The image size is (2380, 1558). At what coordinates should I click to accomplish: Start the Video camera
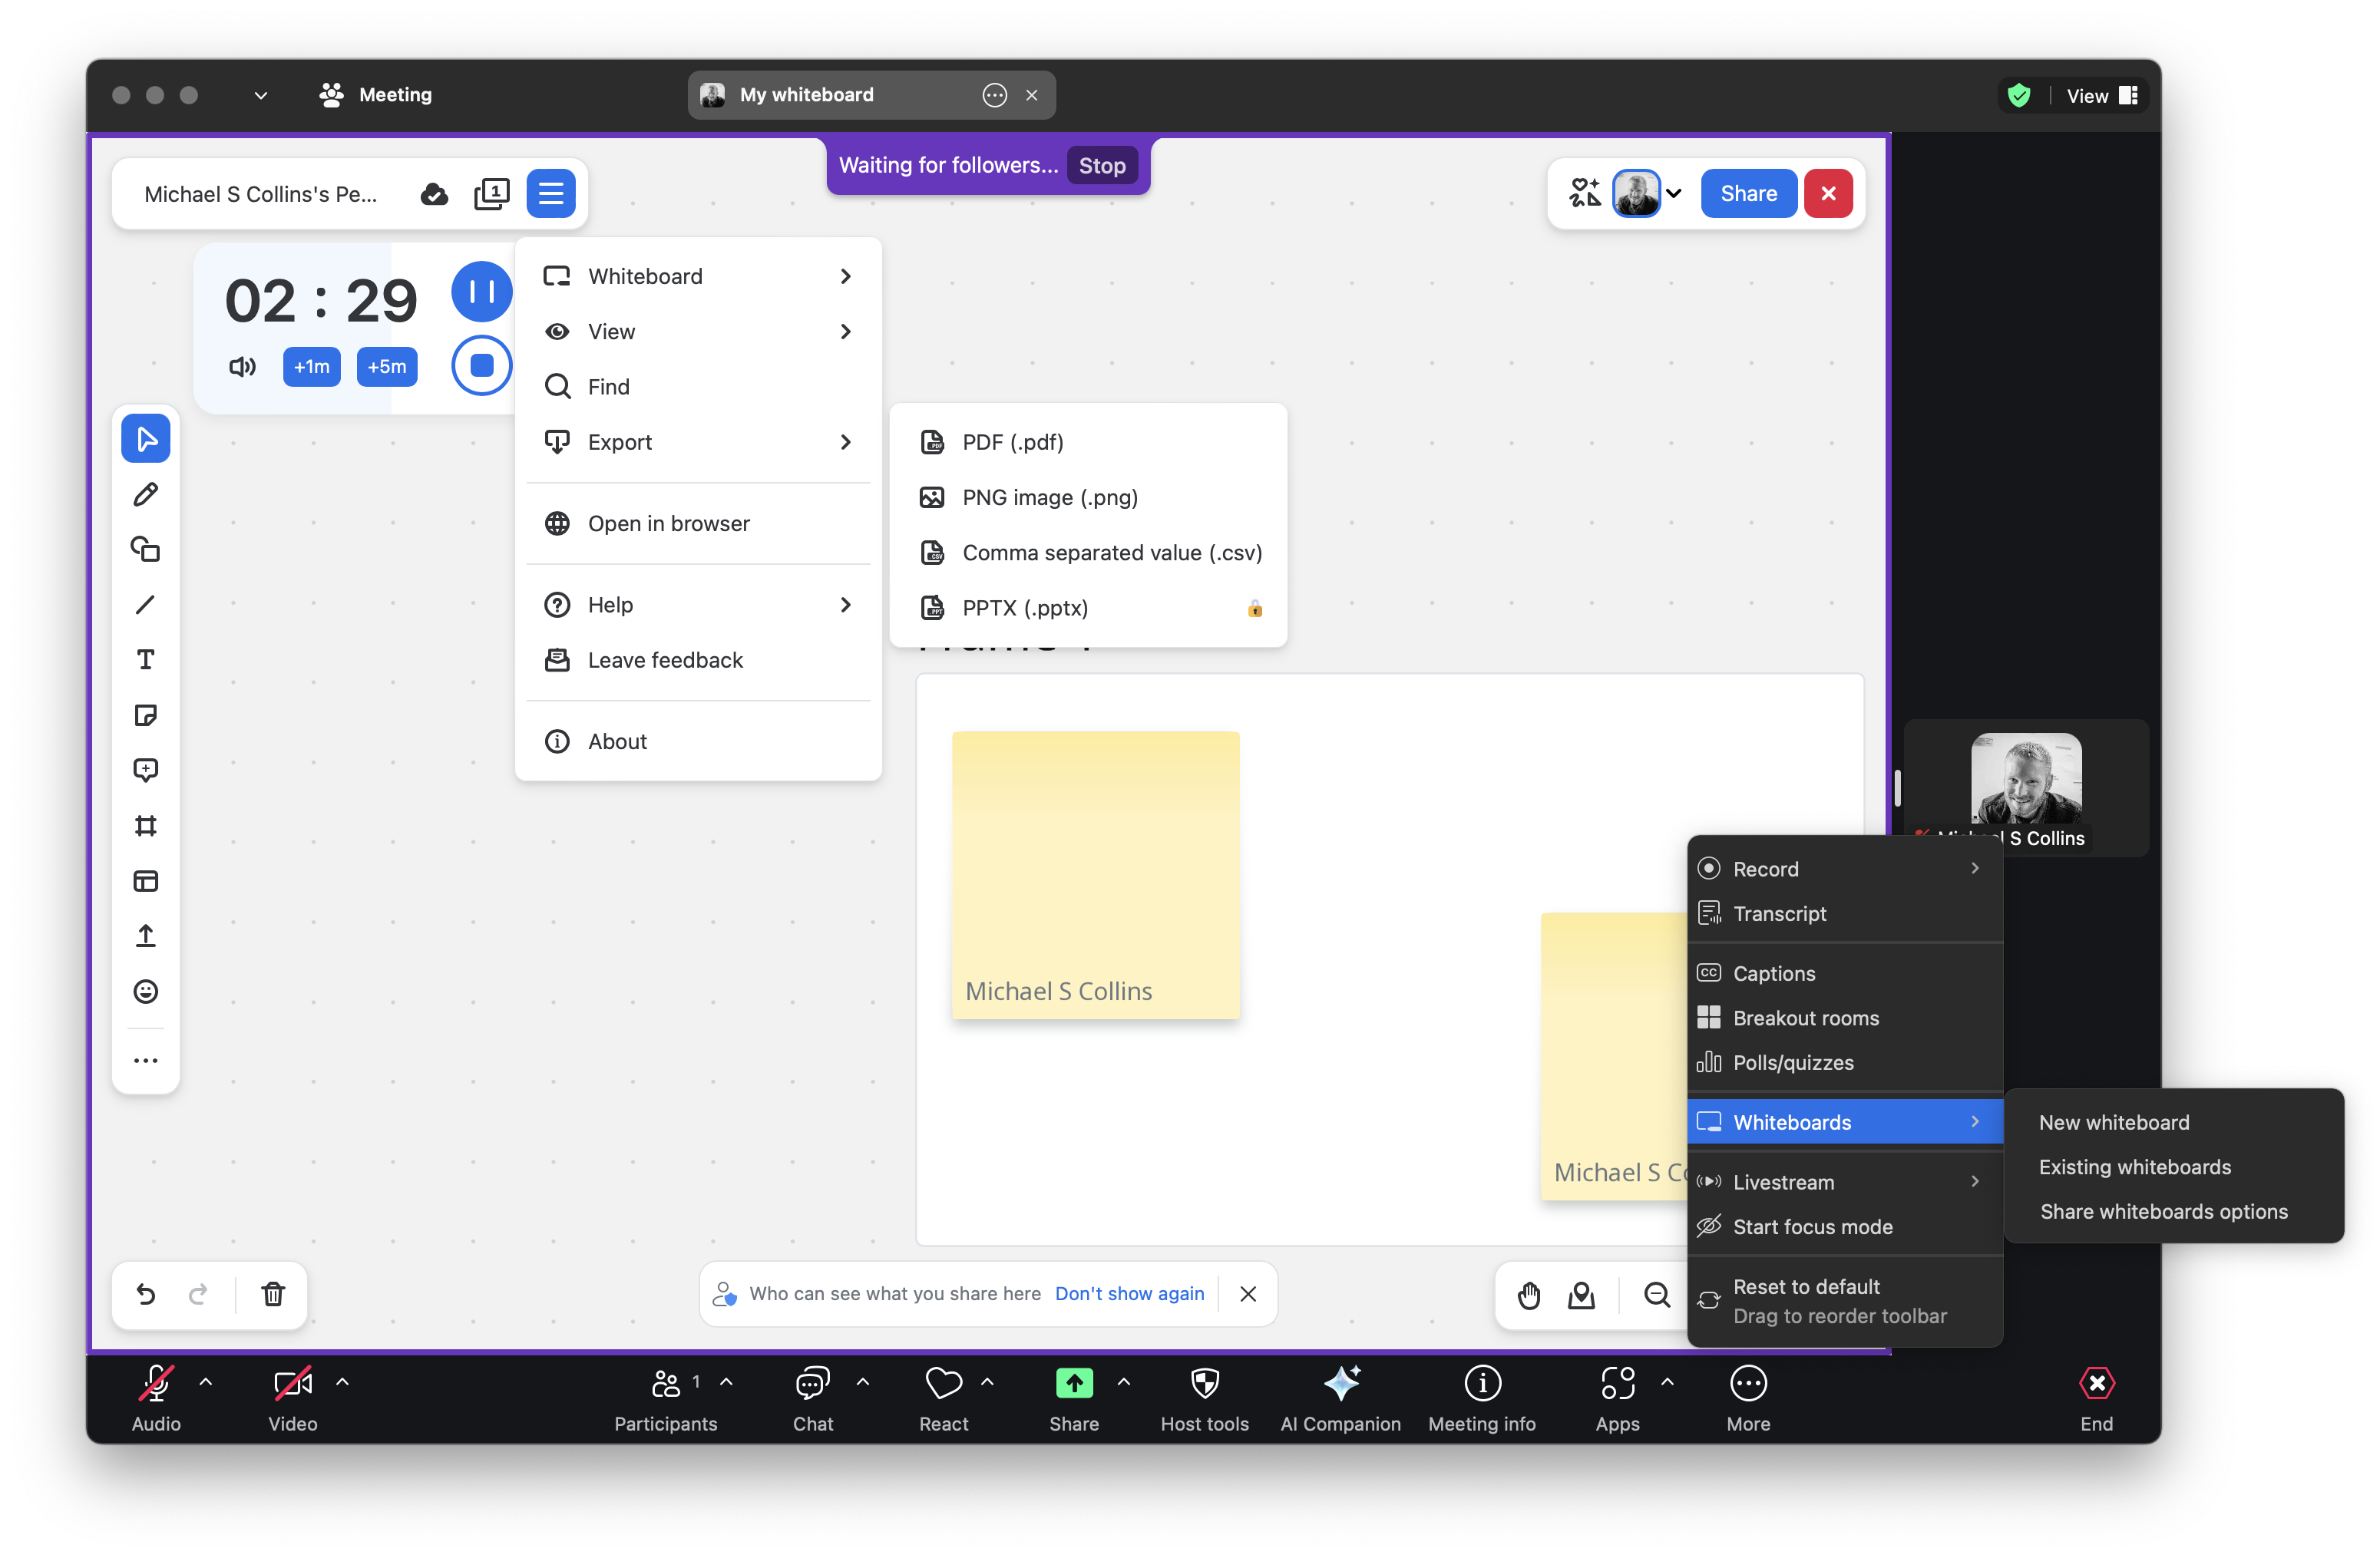coord(293,1397)
